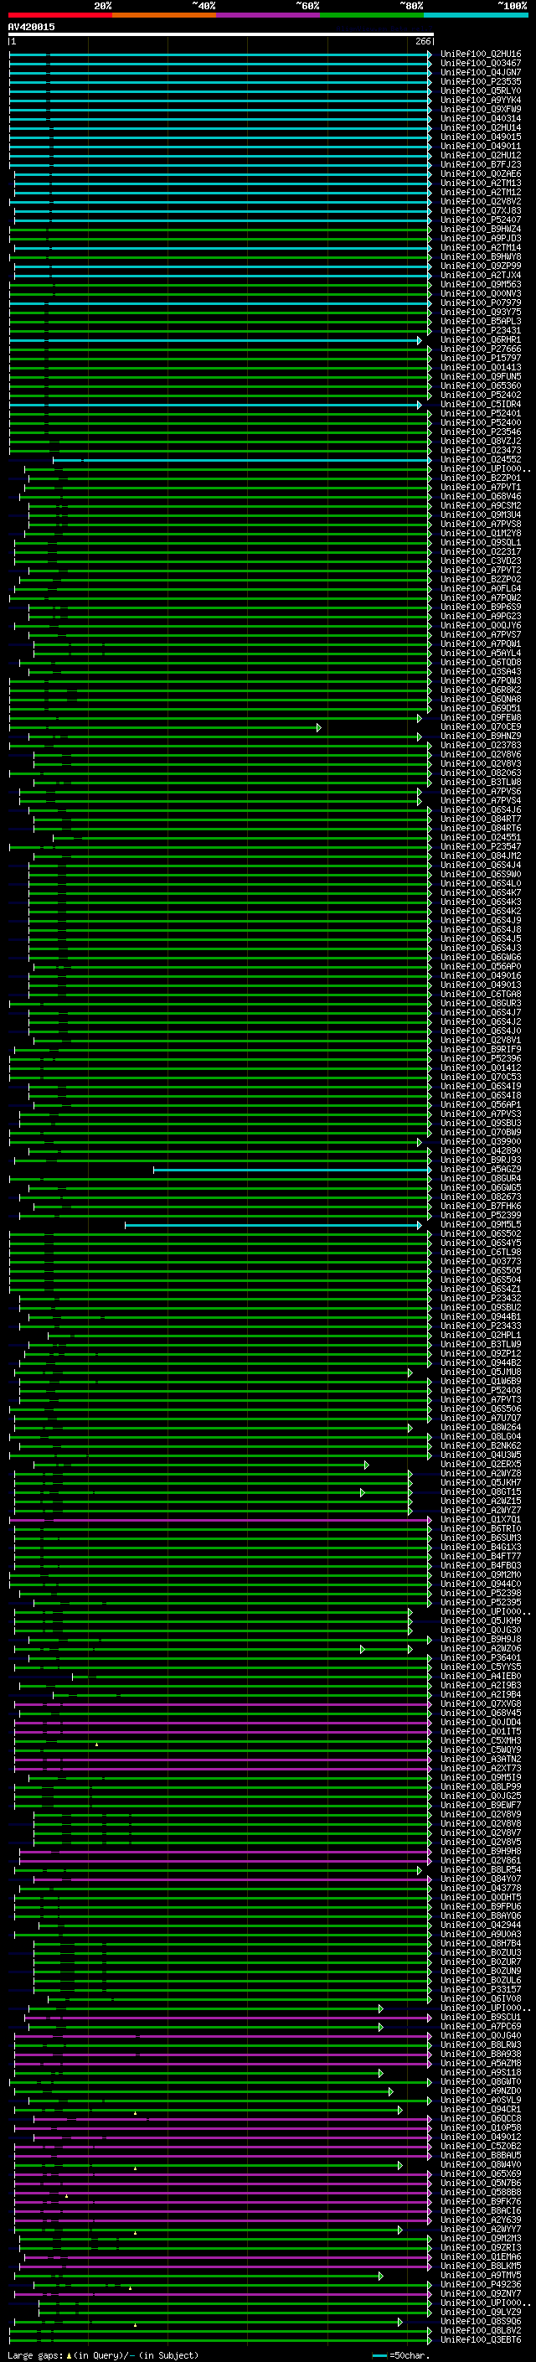This screenshot has width=536, height=2362.
Task: Select the UniRef100_A7U7Q7 entry
Action: click(x=481, y=1419)
